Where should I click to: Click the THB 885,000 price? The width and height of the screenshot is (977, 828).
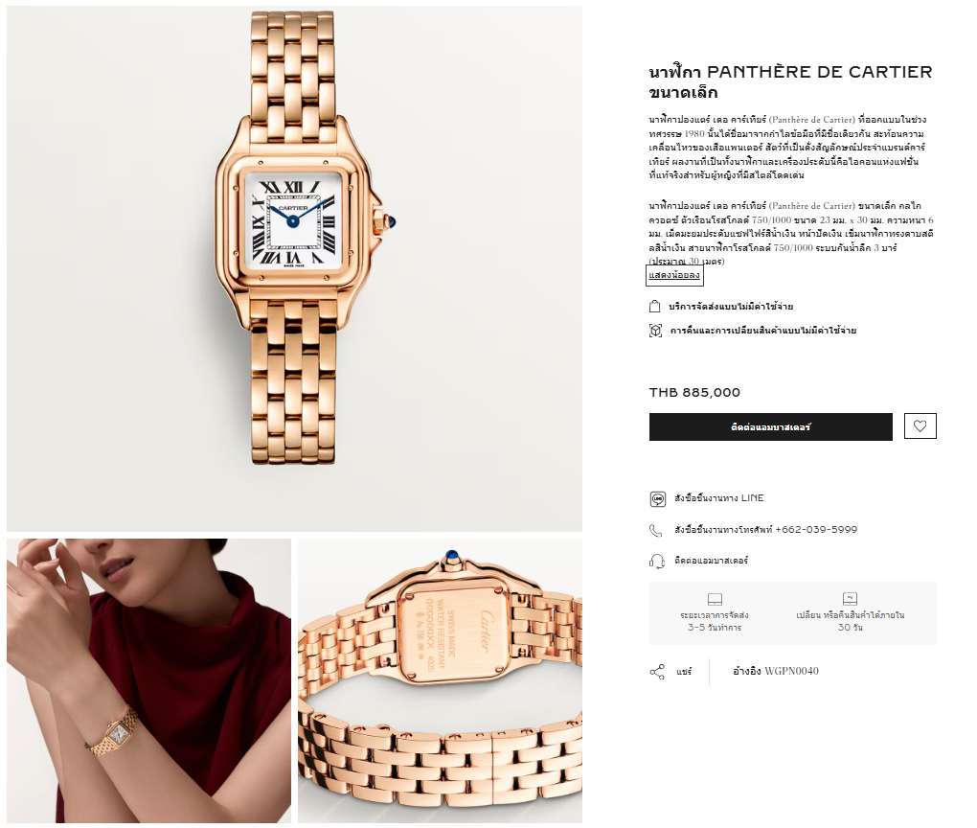coord(694,392)
